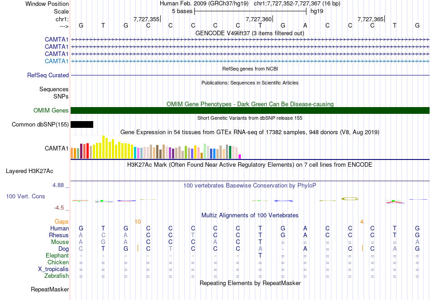Click the orange gap count 10

138,222
